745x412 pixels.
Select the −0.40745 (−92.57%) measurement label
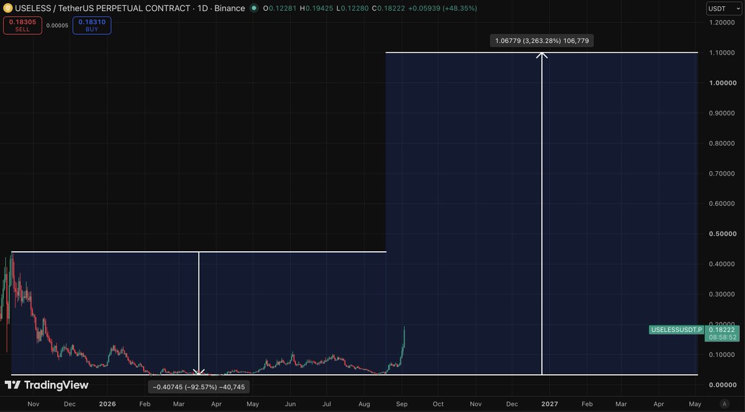tap(199, 387)
